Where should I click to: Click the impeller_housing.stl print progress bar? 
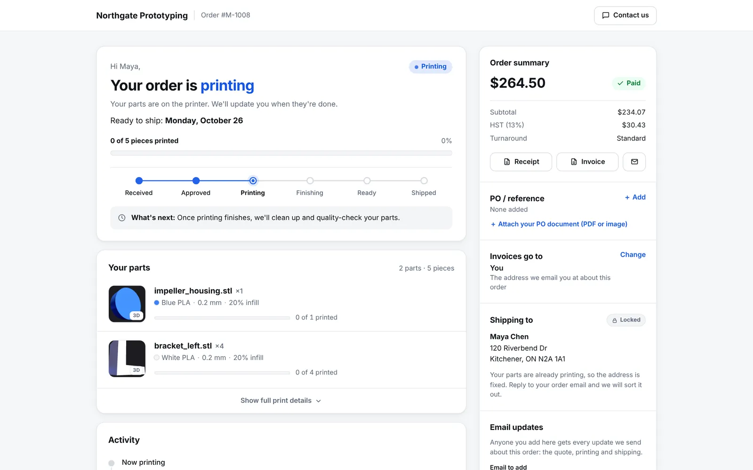click(x=222, y=318)
